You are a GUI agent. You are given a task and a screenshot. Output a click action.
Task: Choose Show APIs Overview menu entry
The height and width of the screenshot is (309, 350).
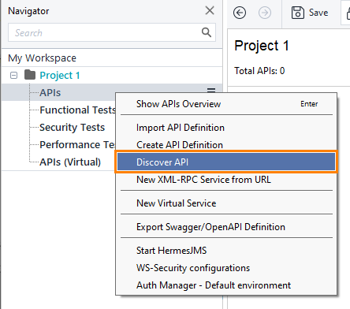pos(226,104)
